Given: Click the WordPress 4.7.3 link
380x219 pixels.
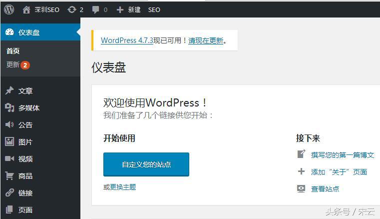Looking at the screenshot, I should [127, 40].
